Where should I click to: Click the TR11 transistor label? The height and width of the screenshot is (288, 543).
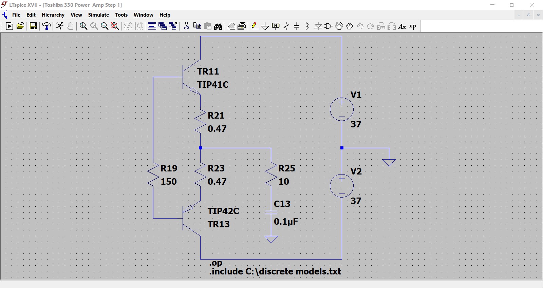(x=208, y=71)
